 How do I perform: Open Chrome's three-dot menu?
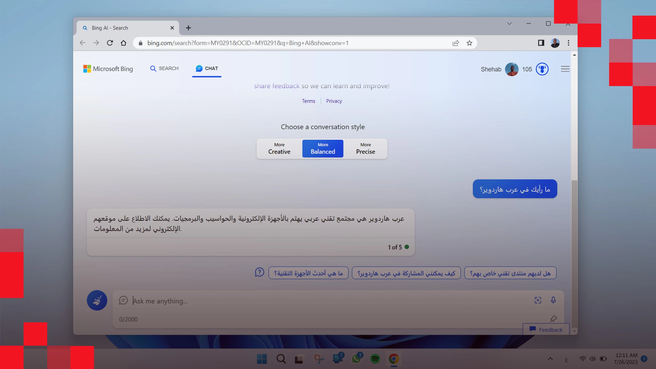pos(568,43)
